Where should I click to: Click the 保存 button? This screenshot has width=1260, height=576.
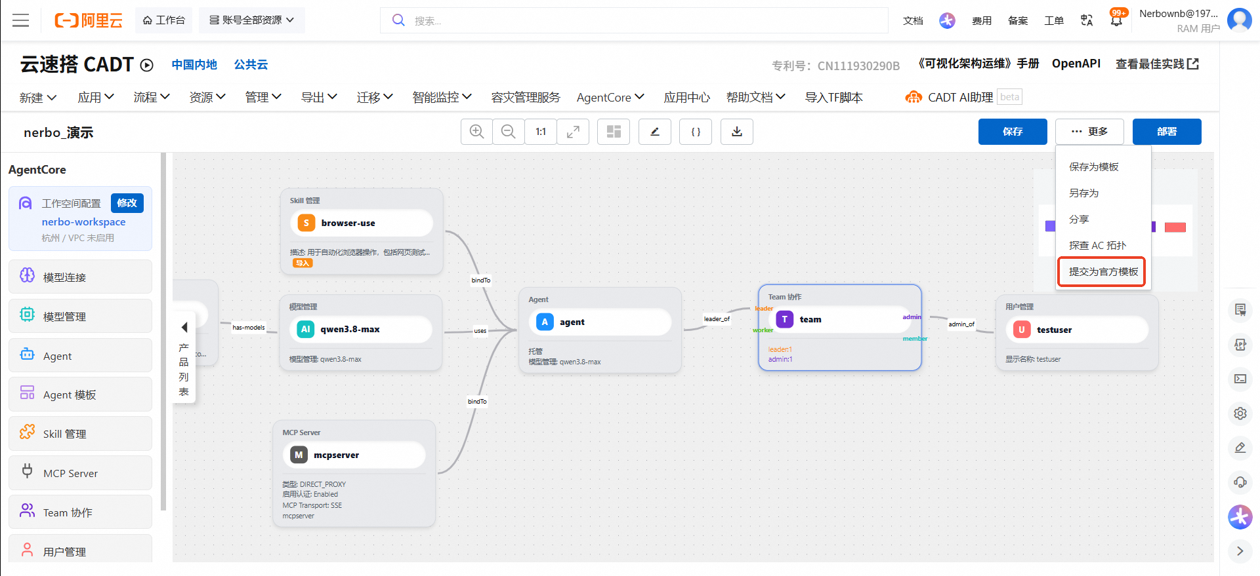pyautogui.click(x=1013, y=132)
